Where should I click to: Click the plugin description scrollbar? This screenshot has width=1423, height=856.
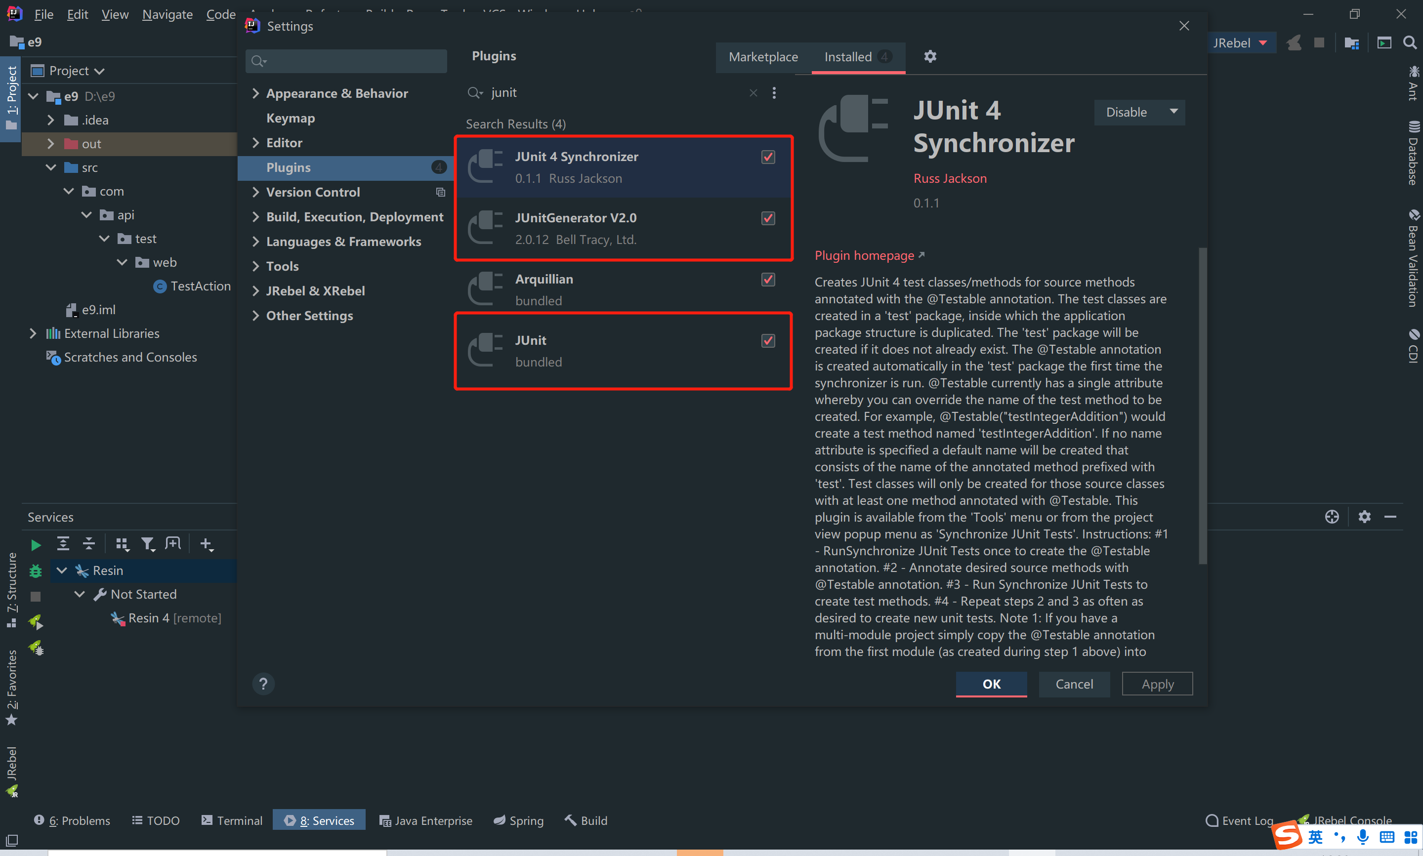[x=1202, y=406]
